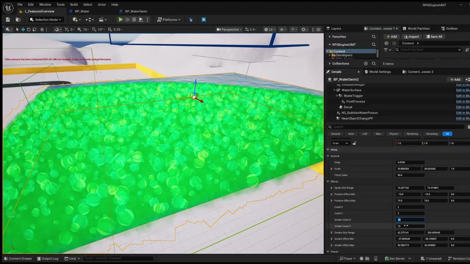Open the Platforms dropdown

click(169, 19)
